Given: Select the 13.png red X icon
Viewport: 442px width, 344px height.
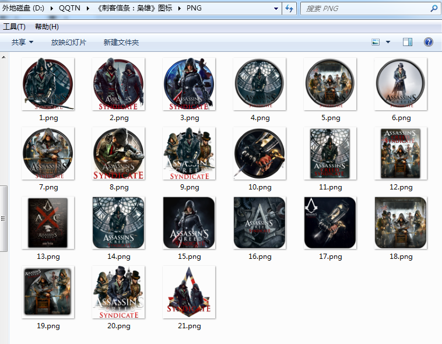Looking at the screenshot, I should [x=48, y=223].
